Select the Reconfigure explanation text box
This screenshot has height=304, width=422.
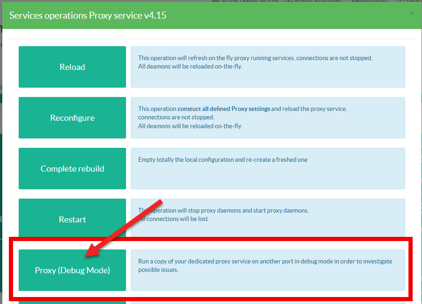pos(267,117)
